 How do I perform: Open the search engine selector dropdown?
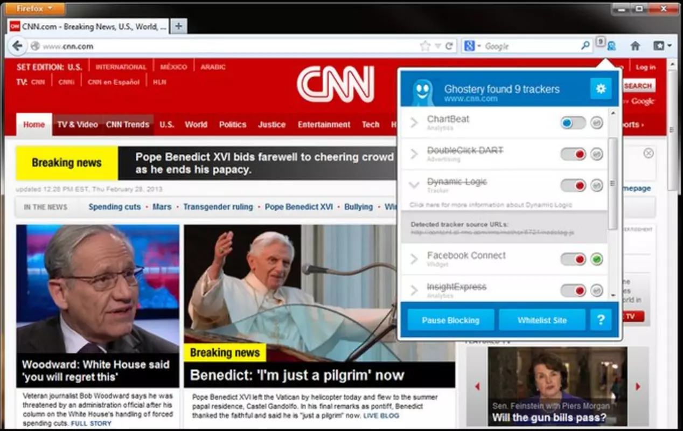pos(472,46)
